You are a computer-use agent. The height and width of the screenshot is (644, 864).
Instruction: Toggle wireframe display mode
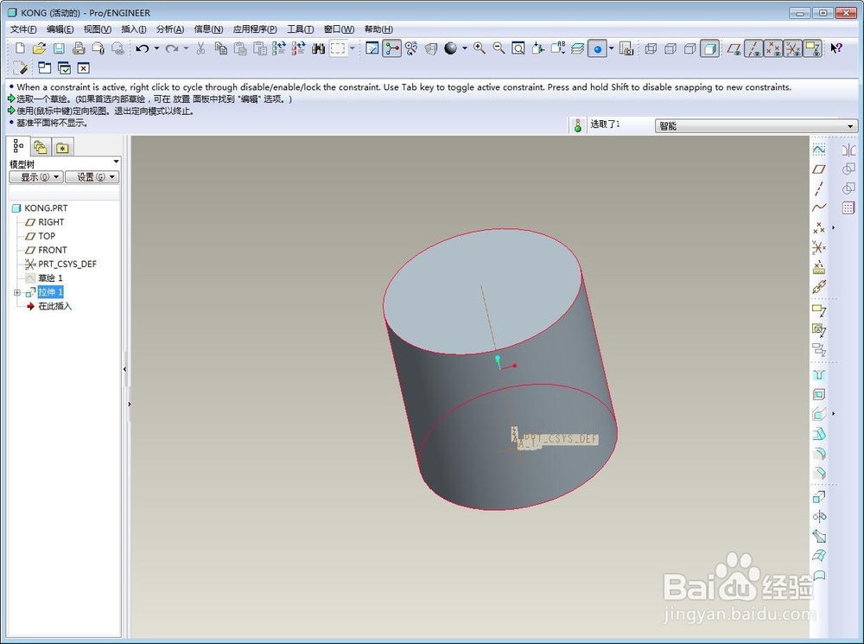point(651,48)
